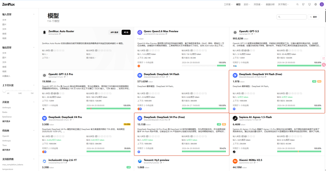326x171 pixels.
Task: Click the Qwen3.6 Max Preview model logo
Action: click(140, 32)
